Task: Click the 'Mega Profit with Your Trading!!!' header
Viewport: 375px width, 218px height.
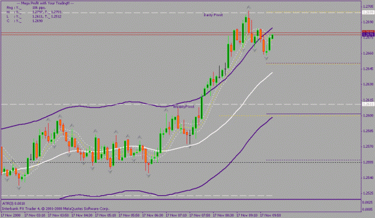Action: pyautogui.click(x=45, y=3)
